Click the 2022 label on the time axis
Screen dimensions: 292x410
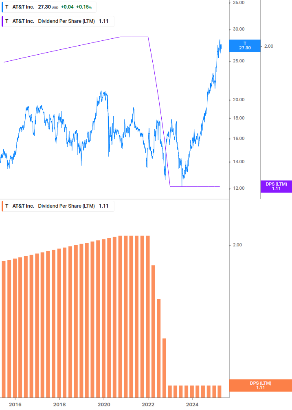148,405
